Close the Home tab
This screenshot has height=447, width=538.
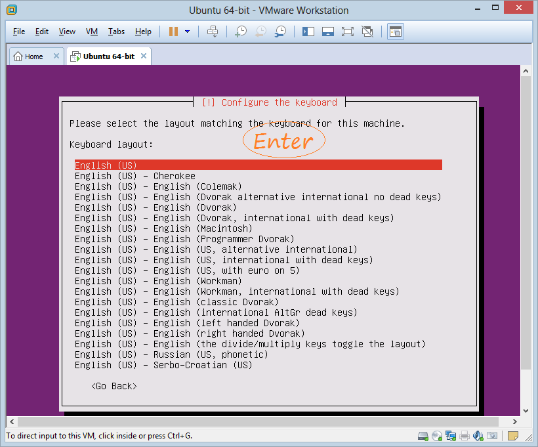56,56
